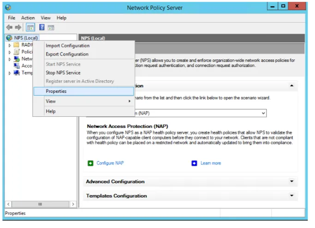Click the Policies node icon

pyautogui.click(x=17, y=52)
